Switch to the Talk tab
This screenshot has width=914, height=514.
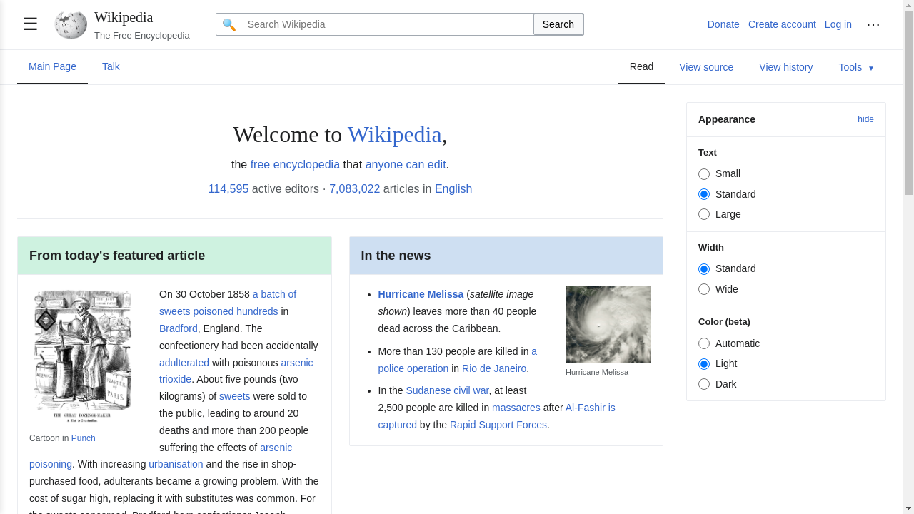pyautogui.click(x=111, y=66)
